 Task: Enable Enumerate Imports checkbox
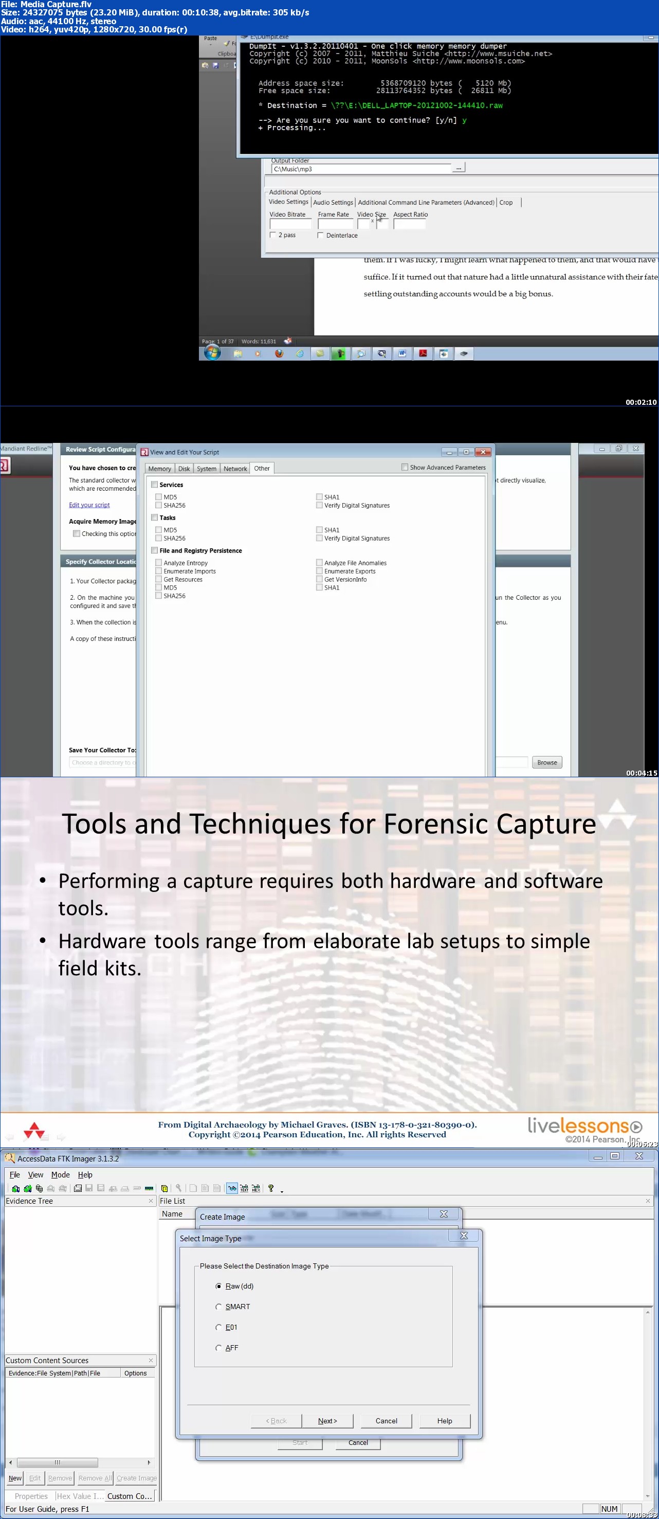pyautogui.click(x=158, y=571)
